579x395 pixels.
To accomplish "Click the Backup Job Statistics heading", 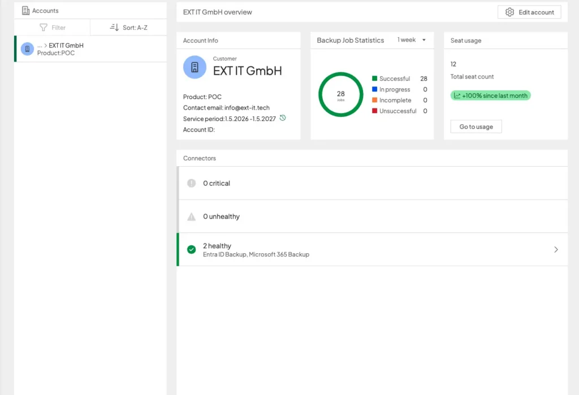I will 350,40.
